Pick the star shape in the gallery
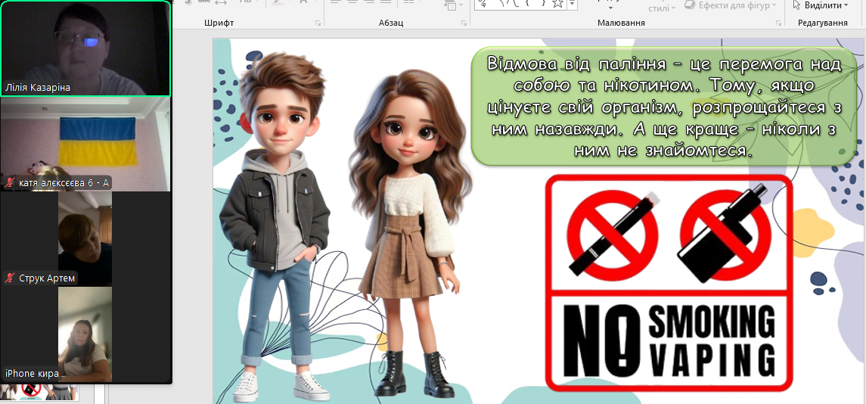This screenshot has height=404, width=866. point(558,4)
